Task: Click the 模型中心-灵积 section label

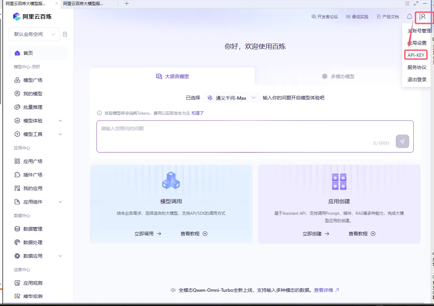Action: pos(27,67)
